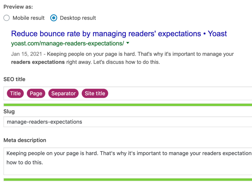Select the Desktop result radio button
Image resolution: width=252 pixels, height=189 pixels.
[x=54, y=18]
